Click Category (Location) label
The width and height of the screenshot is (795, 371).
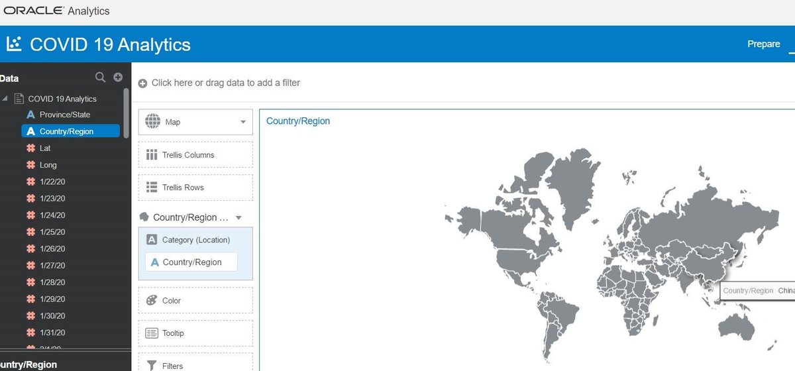pyautogui.click(x=196, y=240)
